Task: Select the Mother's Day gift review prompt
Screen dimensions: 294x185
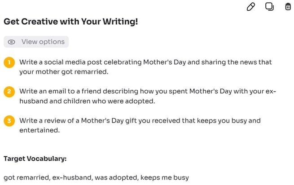Action: 140,125
